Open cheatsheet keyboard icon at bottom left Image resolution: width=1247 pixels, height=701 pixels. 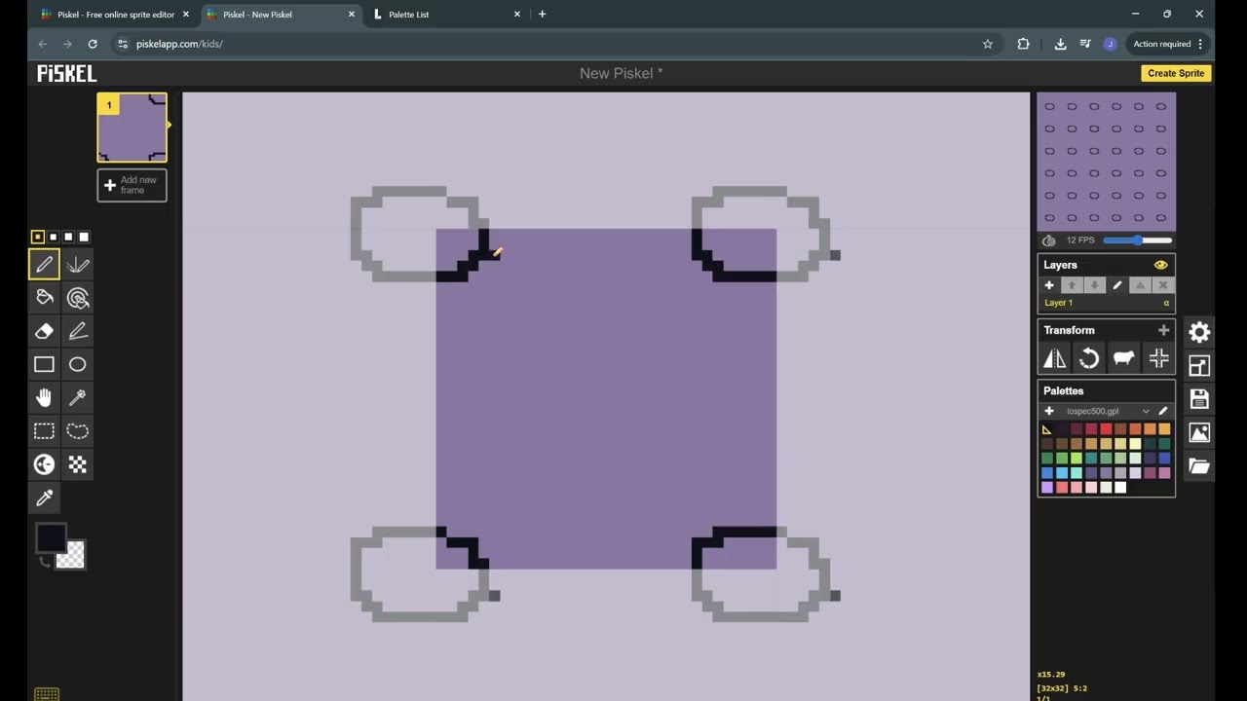pyautogui.click(x=46, y=694)
